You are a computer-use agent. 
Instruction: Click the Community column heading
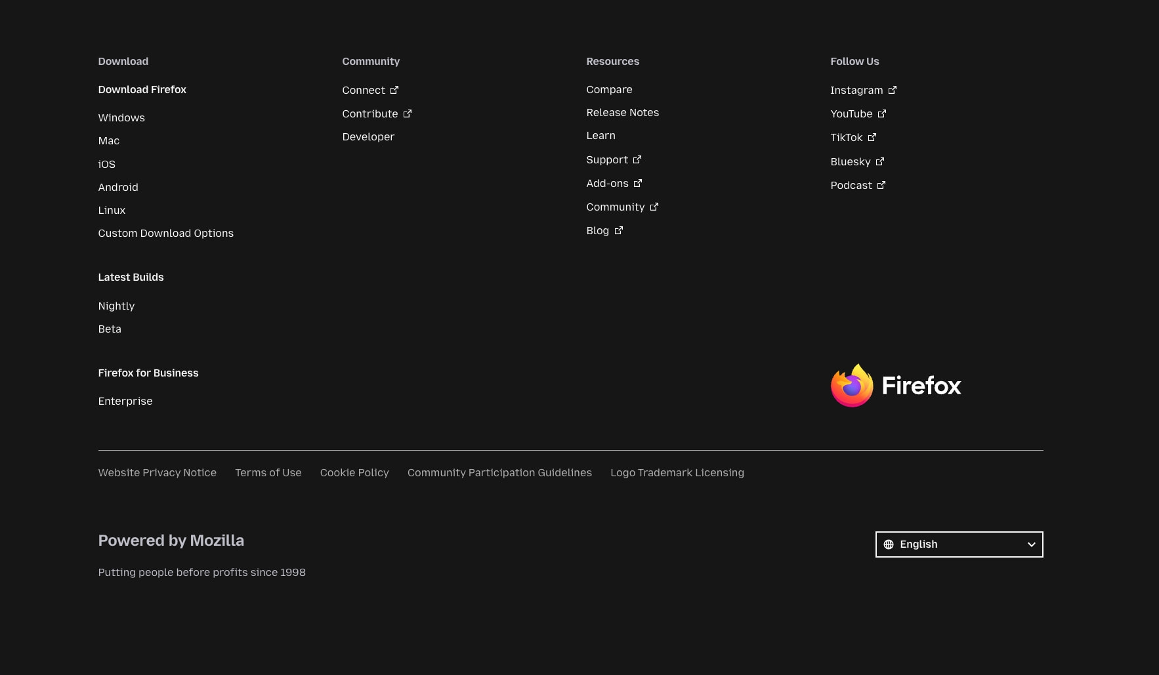(371, 61)
